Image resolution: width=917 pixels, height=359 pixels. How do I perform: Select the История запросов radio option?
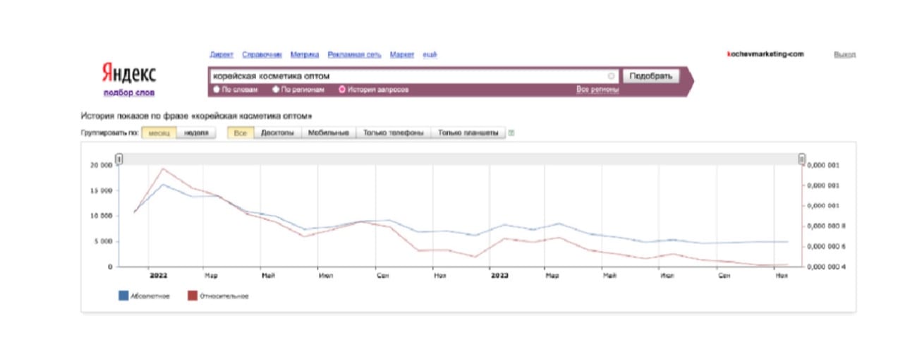(x=342, y=90)
